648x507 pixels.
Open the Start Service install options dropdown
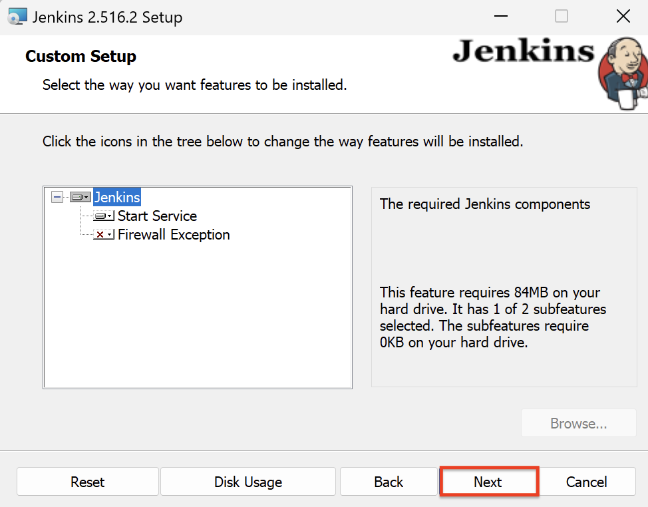coord(108,216)
